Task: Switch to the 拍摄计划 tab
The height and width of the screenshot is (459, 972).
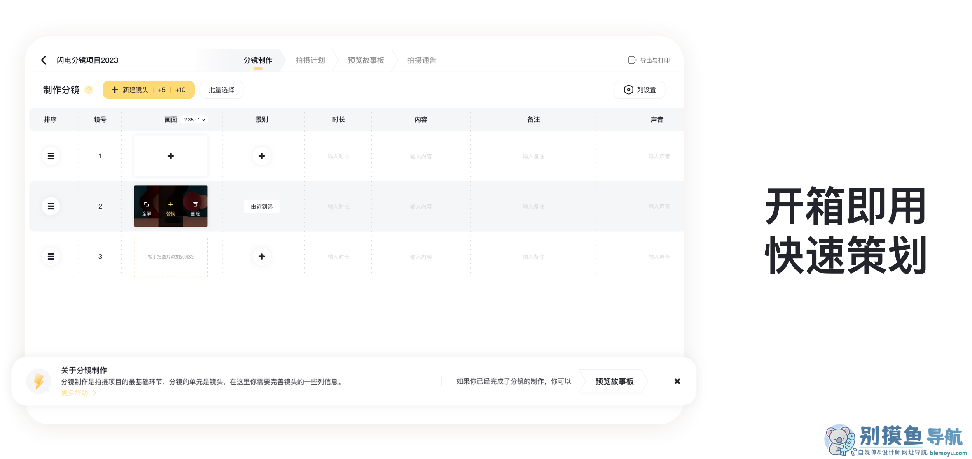Action: [x=310, y=60]
